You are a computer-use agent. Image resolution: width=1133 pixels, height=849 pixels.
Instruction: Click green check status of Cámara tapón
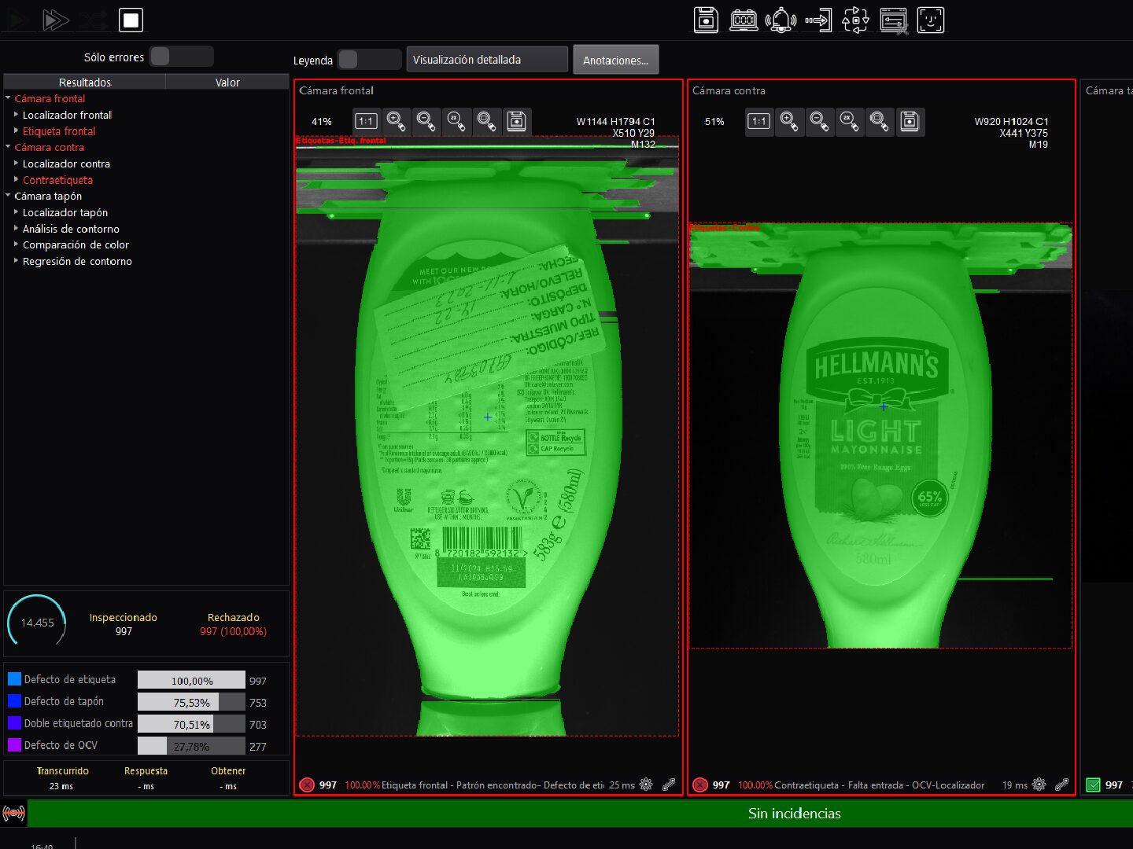(x=1093, y=785)
